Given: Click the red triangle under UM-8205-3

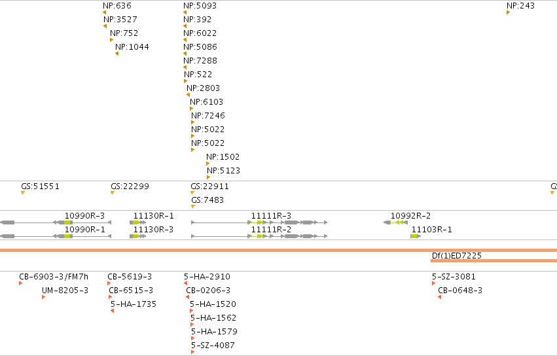Looking at the screenshot, I should pos(43,297).
